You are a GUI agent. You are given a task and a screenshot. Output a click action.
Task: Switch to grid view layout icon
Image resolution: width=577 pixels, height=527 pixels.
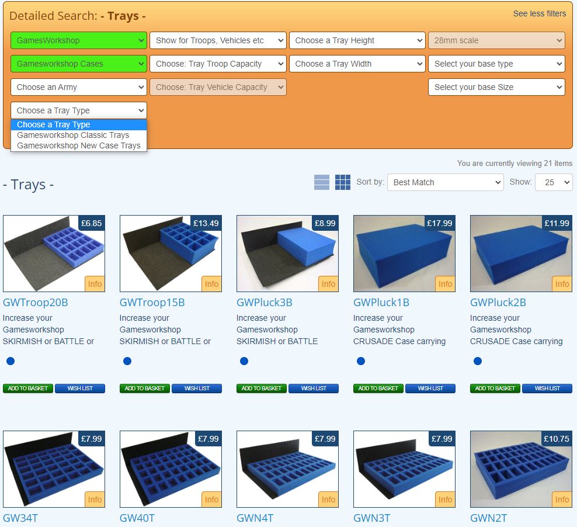coord(343,182)
